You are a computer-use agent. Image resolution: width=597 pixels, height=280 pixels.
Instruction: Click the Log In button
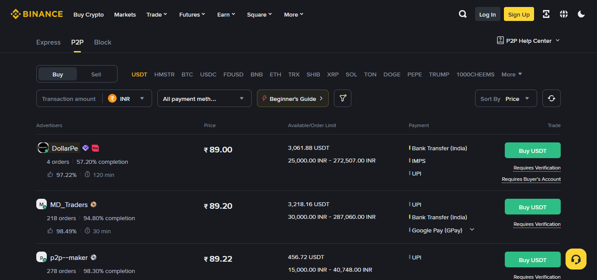(487, 14)
